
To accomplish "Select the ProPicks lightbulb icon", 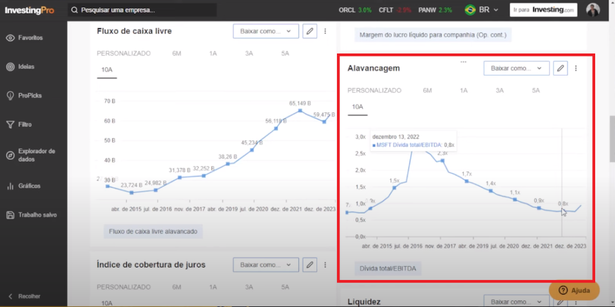I will [10, 96].
